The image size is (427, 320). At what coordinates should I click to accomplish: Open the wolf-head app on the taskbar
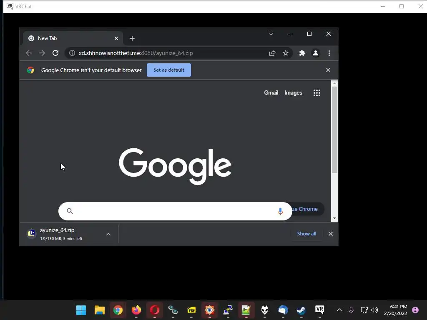click(264, 310)
